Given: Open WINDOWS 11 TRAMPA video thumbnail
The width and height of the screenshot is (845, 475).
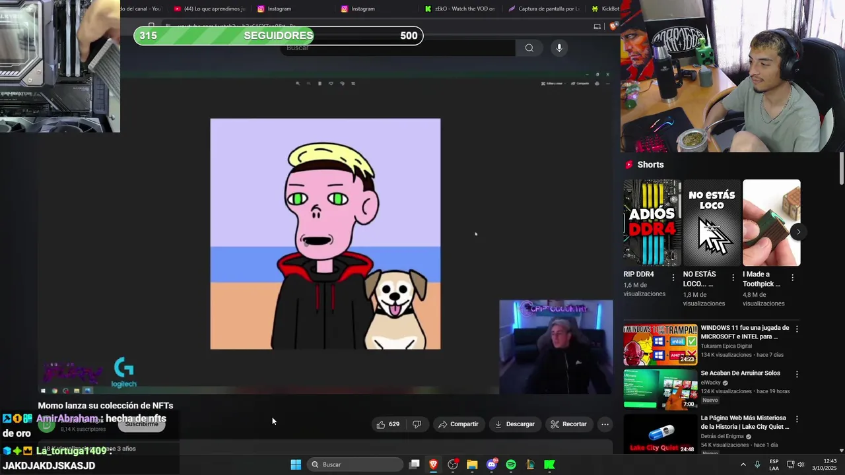Looking at the screenshot, I should [x=660, y=344].
